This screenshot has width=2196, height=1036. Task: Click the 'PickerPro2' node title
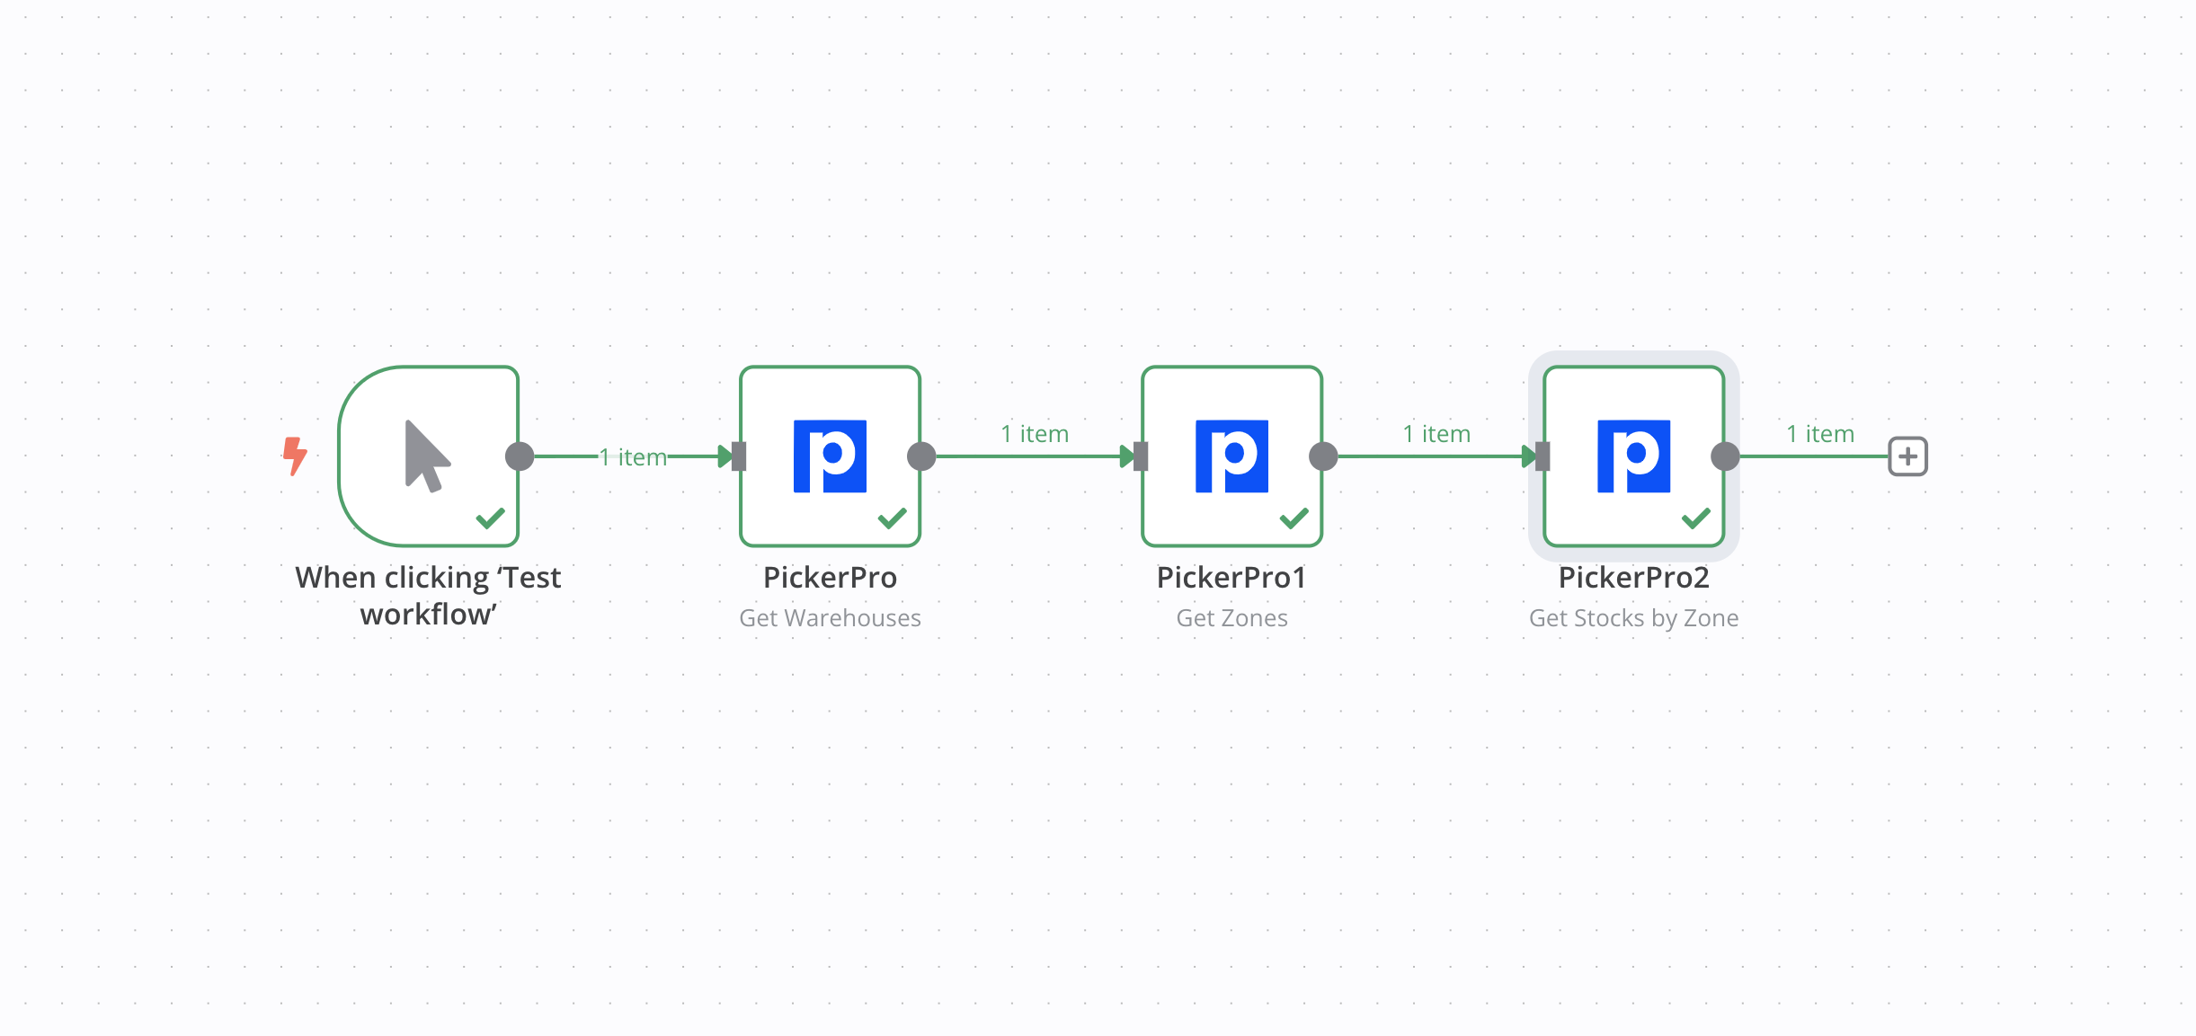[x=1633, y=578]
